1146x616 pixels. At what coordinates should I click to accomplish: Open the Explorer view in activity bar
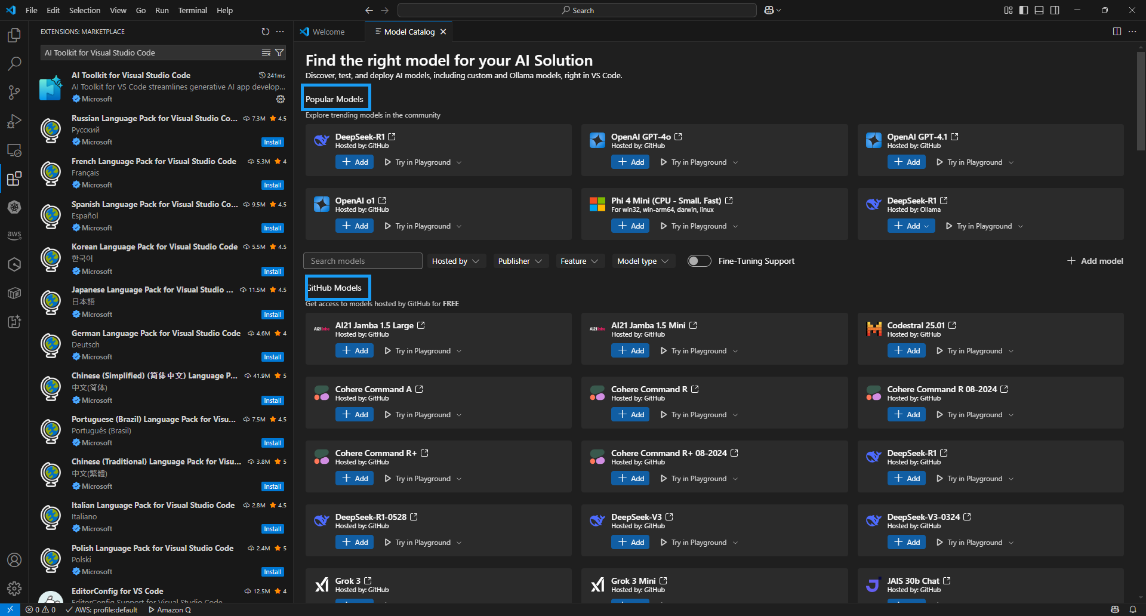tap(14, 35)
